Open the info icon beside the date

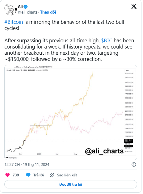pyautogui.click(x=134, y=164)
